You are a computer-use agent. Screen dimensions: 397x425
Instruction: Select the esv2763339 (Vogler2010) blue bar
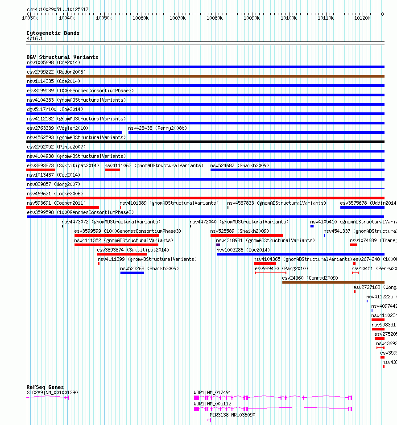[x=74, y=132]
